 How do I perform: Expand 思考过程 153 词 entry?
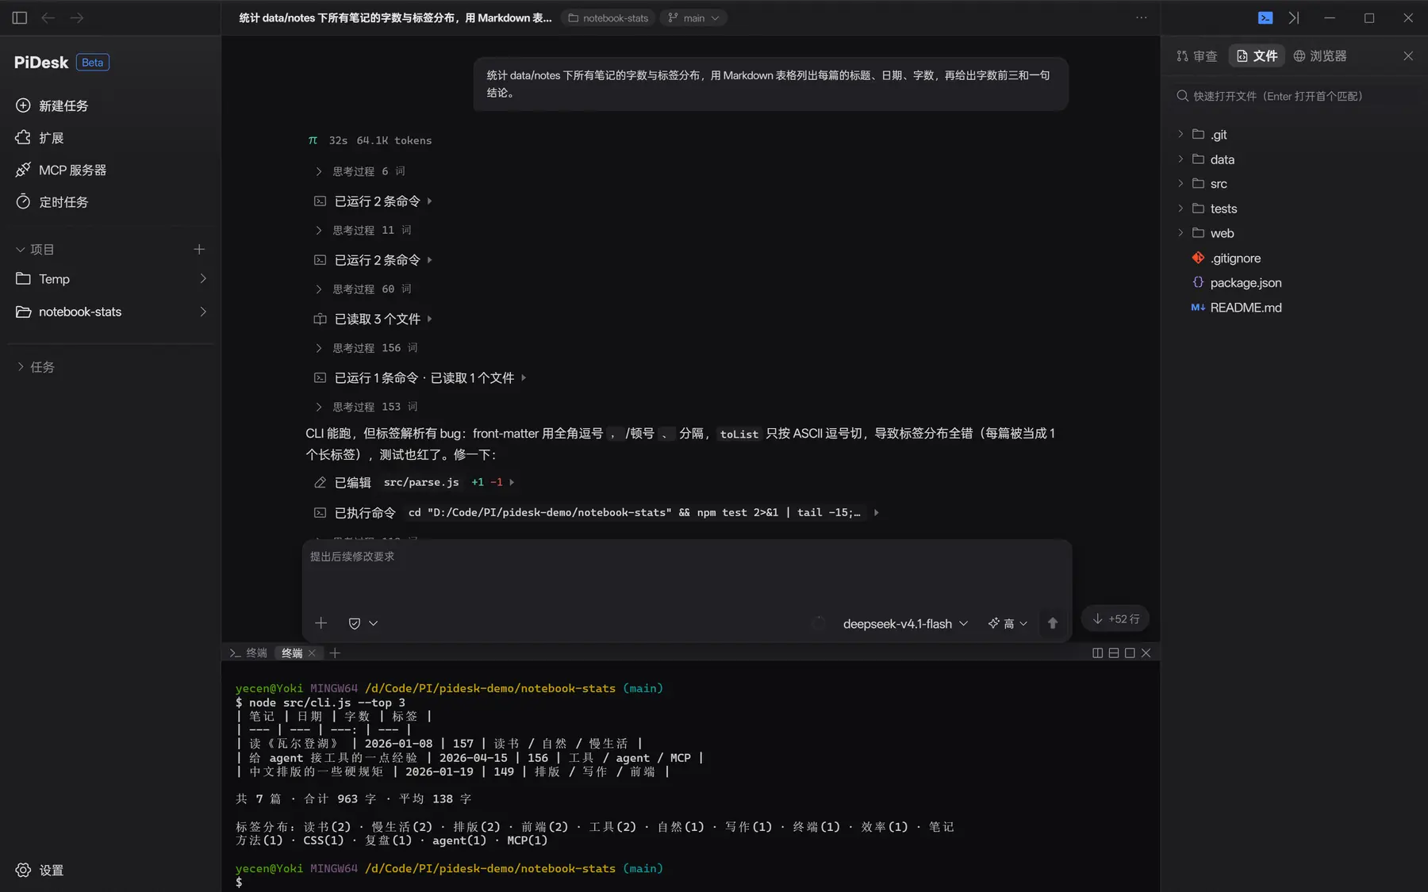tap(367, 407)
